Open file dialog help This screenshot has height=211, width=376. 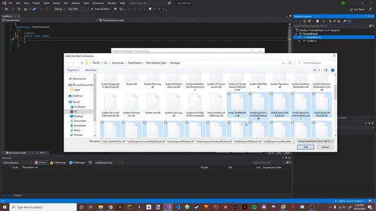333,70
